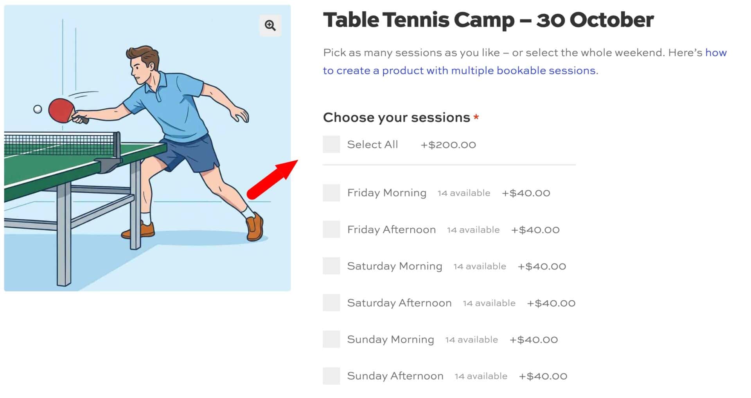Toggle the Saturday Afternoon session checkbox
Image resolution: width=751 pixels, height=398 pixels.
click(x=331, y=303)
